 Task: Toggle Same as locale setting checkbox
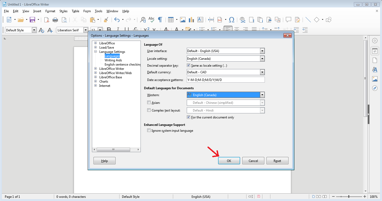pos(189,65)
